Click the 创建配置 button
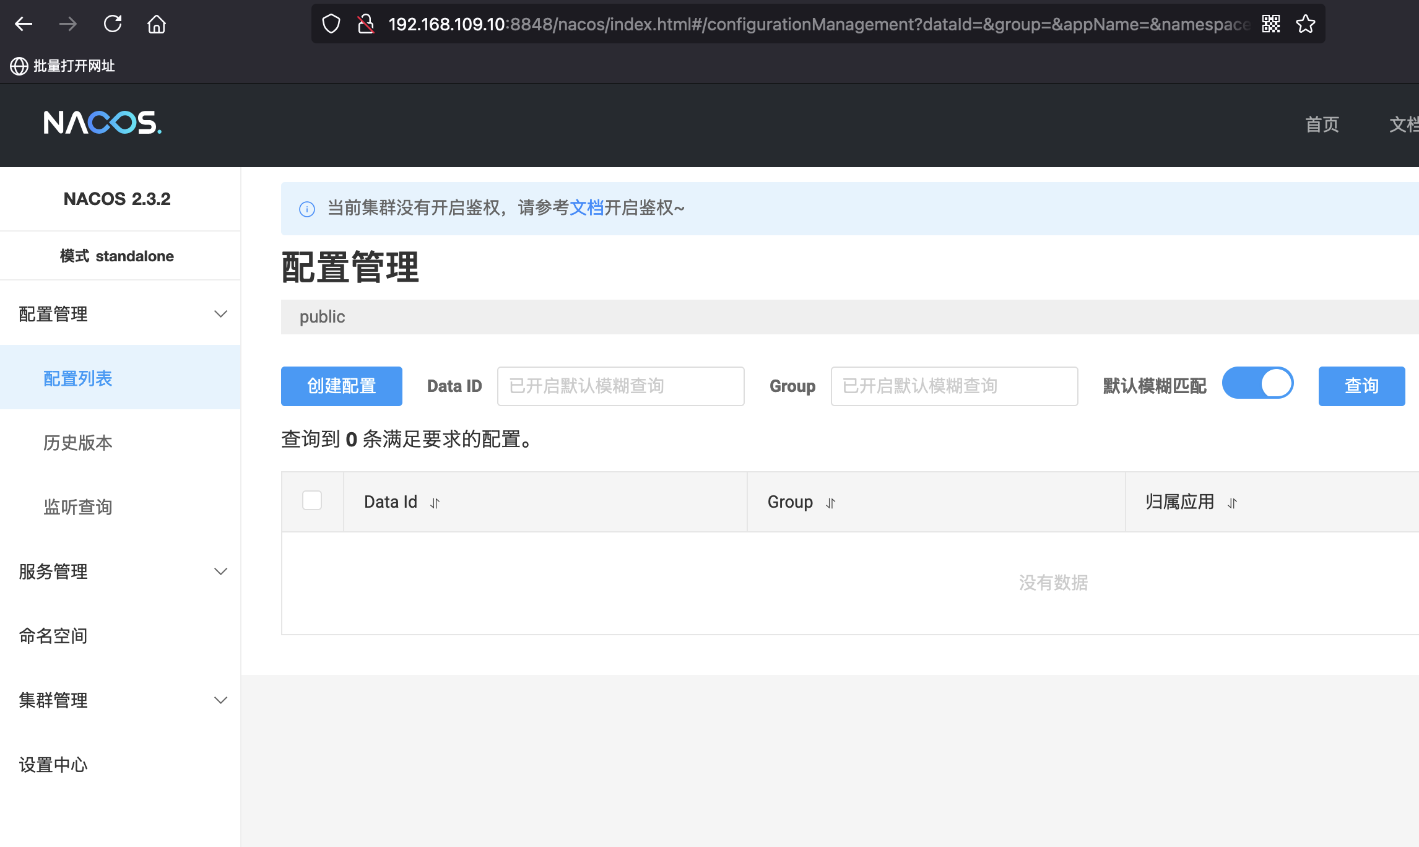This screenshot has height=847, width=1419. coord(341,386)
